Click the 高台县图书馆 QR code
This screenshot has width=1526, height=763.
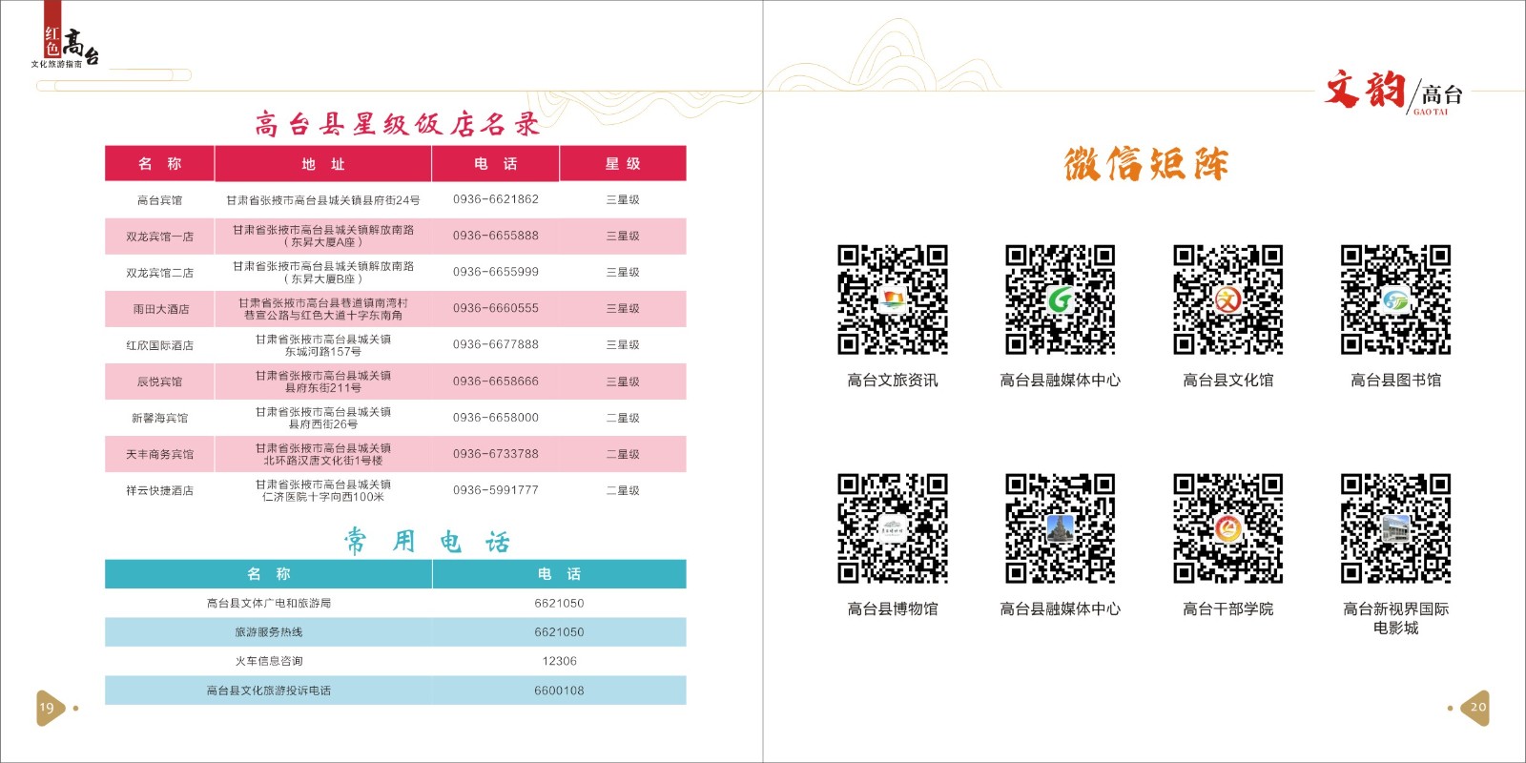coord(1396,299)
